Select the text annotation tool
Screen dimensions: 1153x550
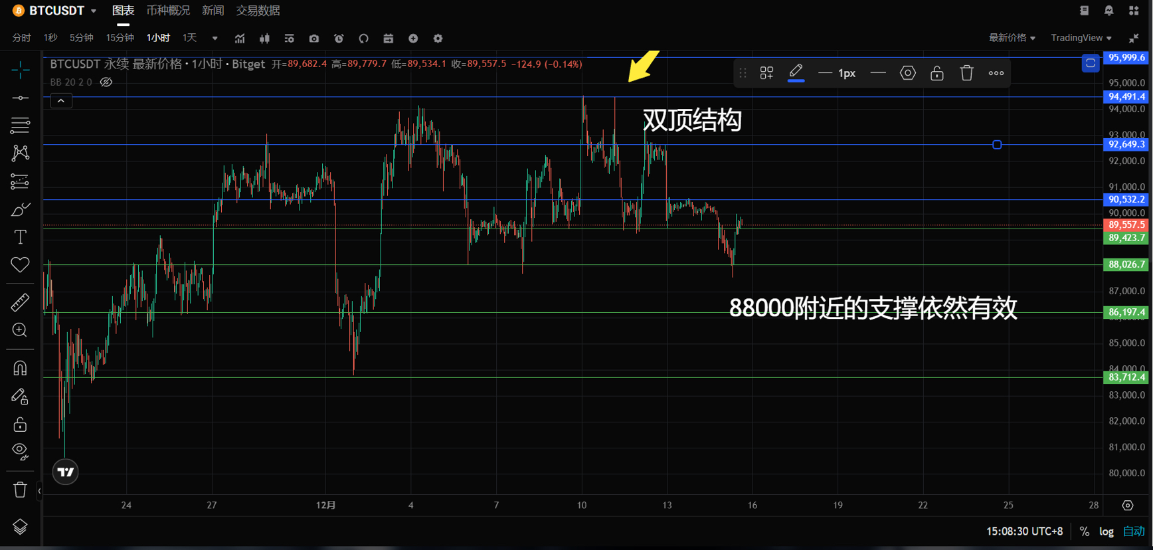20,237
